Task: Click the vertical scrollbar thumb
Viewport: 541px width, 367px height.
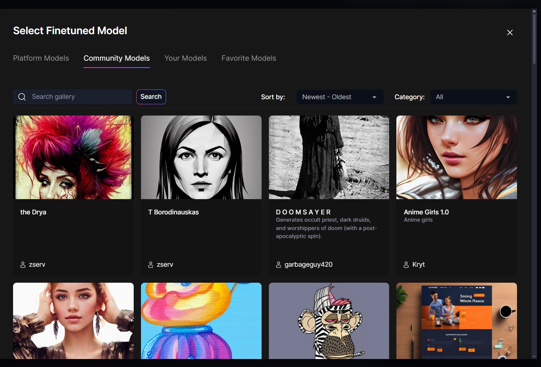Action: (534, 39)
